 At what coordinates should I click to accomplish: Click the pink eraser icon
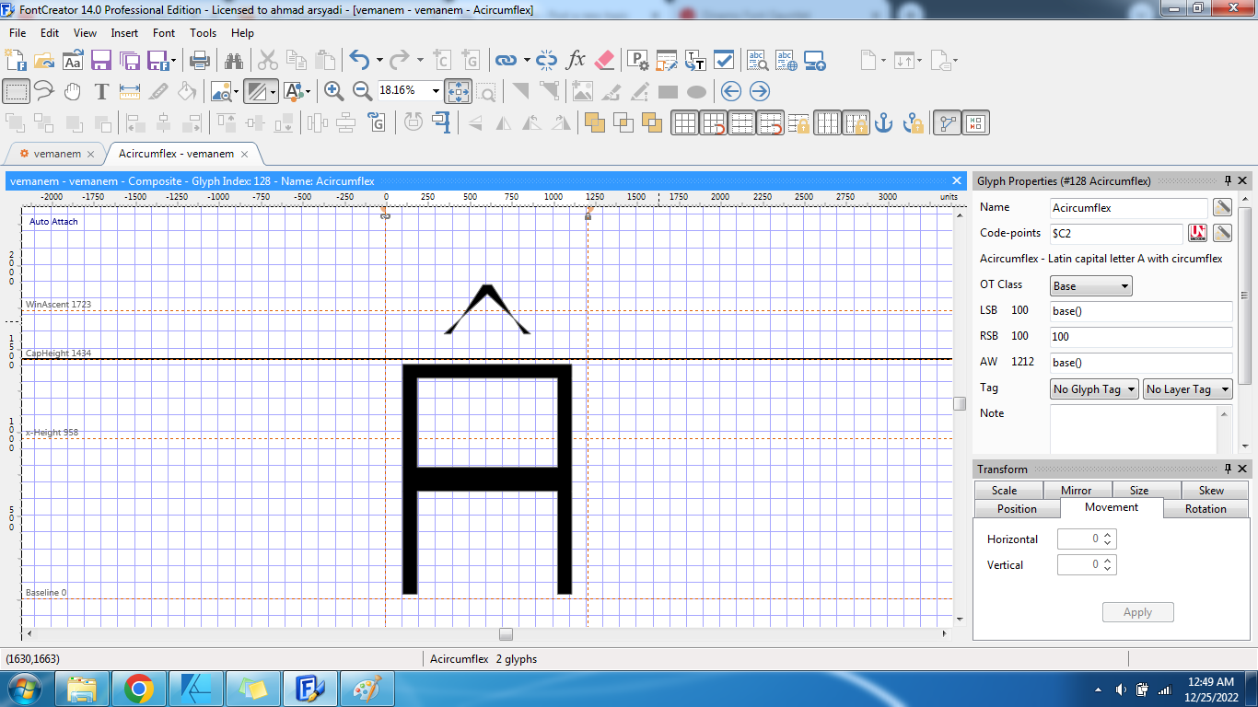tap(604, 61)
